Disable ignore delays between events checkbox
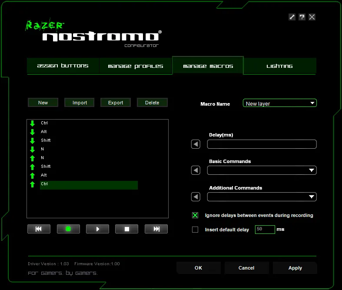Screen dimensions: 342x290 click(x=195, y=216)
